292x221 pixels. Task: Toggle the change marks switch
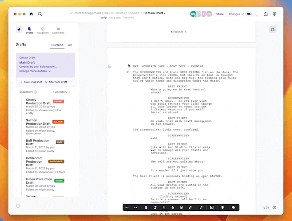tap(249, 14)
